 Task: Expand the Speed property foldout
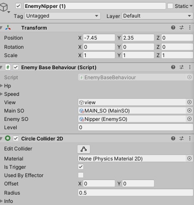(x=1, y=94)
